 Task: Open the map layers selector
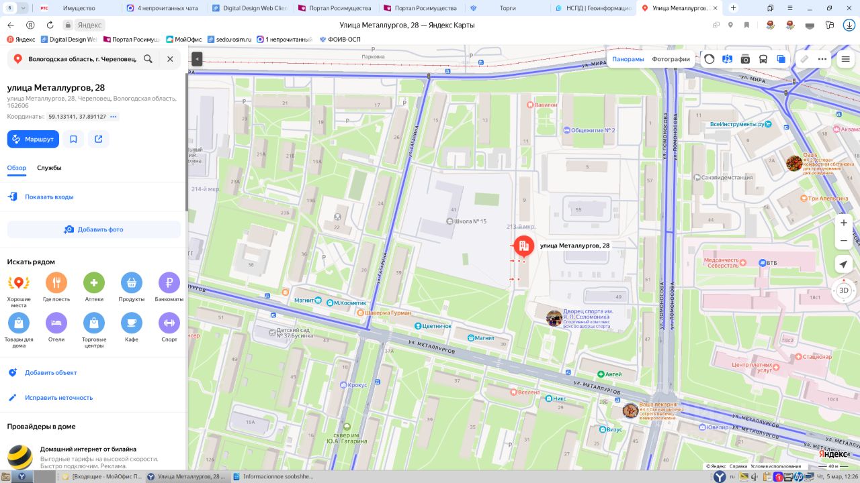tap(781, 59)
